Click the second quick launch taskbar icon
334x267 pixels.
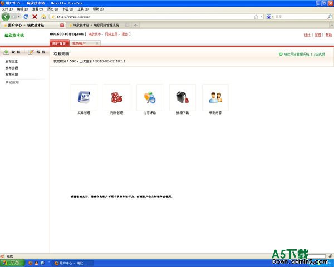(x=36, y=263)
